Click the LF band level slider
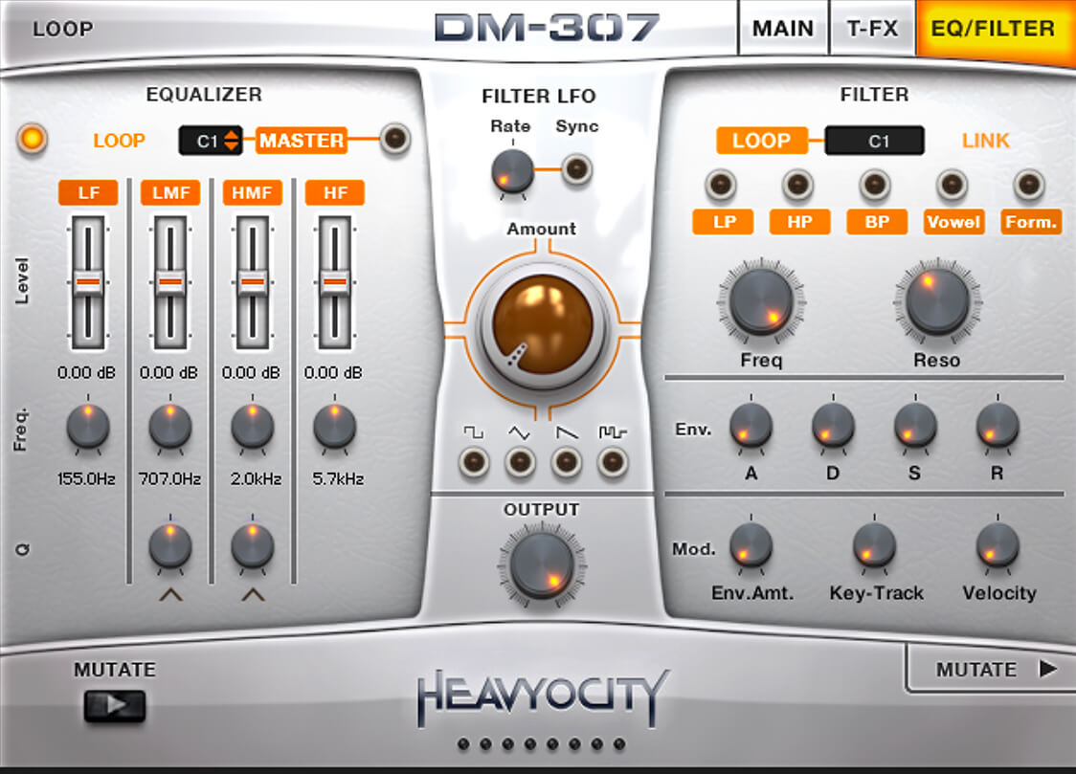The image size is (1076, 774). pyautogui.click(x=88, y=283)
